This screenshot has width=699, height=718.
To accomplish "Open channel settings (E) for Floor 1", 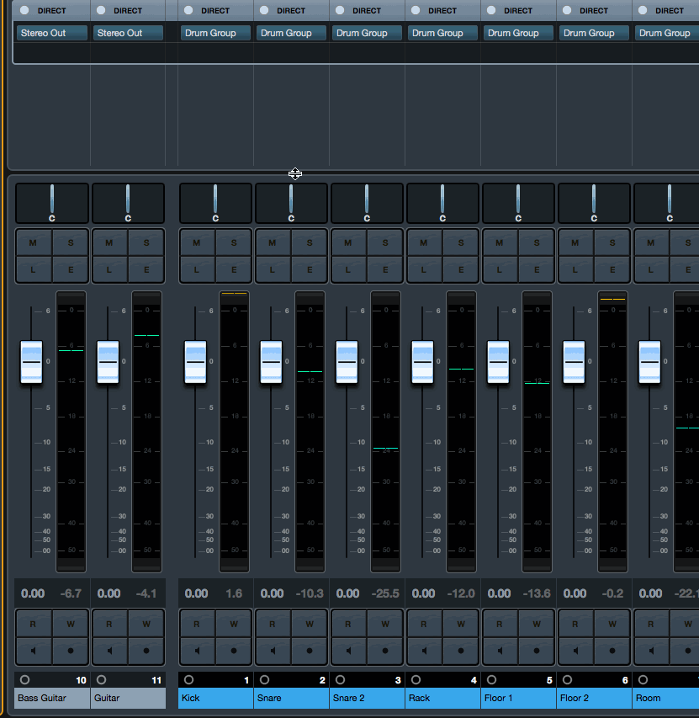I will (537, 270).
